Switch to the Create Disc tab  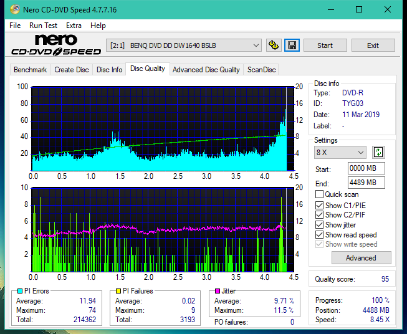pyautogui.click(x=72, y=70)
